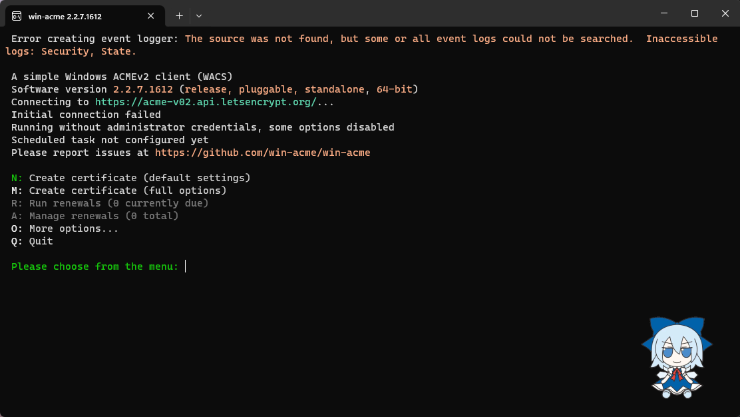
Task: Open the github.com/win-acme/win-acme link
Action: [262, 153]
